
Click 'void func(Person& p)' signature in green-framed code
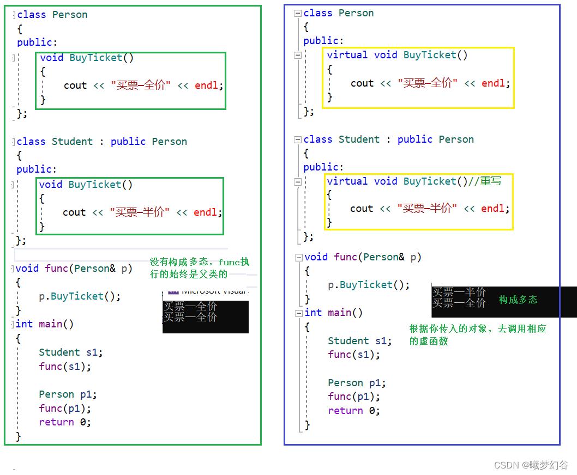point(74,269)
